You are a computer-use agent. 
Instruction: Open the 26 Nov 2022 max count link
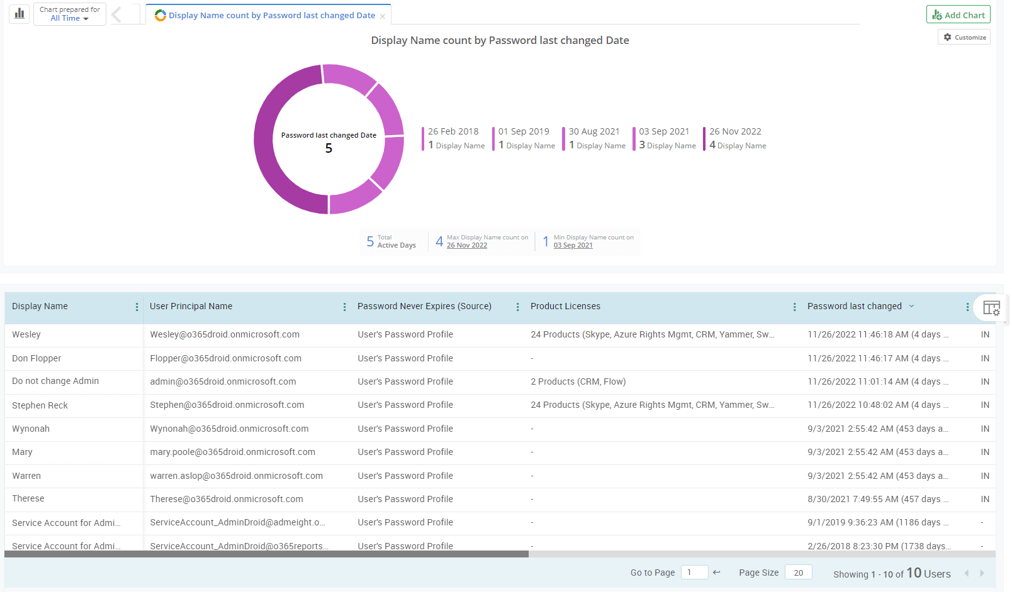click(466, 246)
